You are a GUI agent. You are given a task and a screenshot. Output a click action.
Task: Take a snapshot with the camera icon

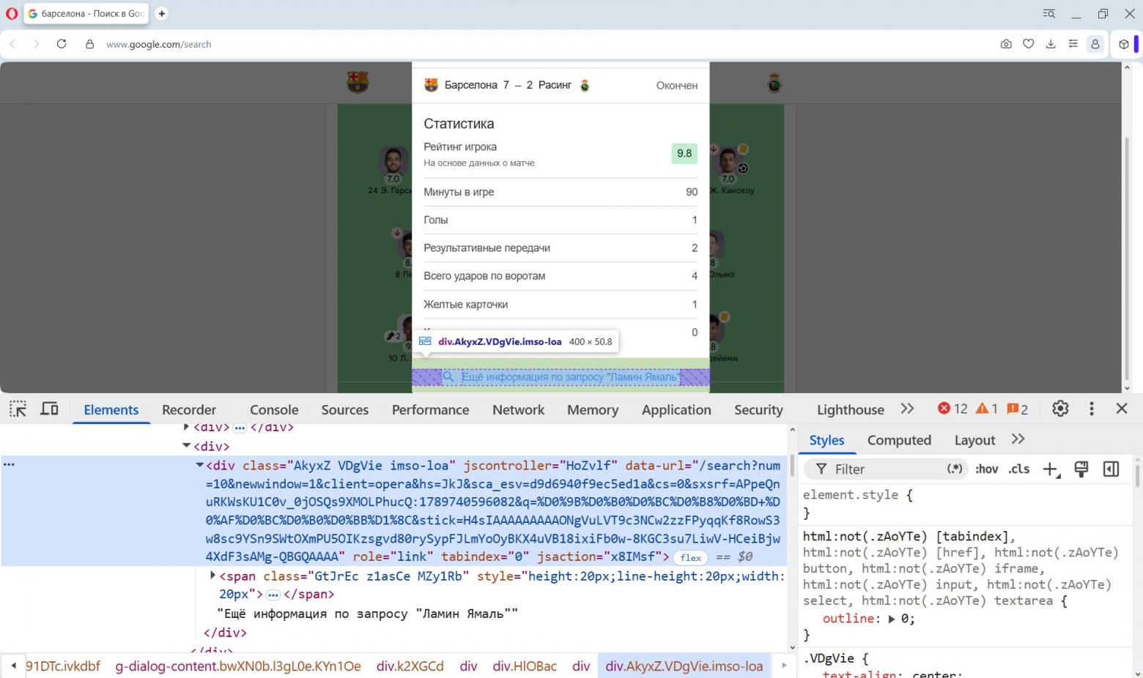click(1006, 44)
